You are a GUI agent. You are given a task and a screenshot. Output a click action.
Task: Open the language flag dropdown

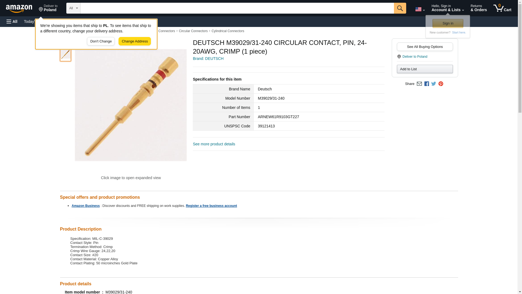pyautogui.click(x=420, y=9)
